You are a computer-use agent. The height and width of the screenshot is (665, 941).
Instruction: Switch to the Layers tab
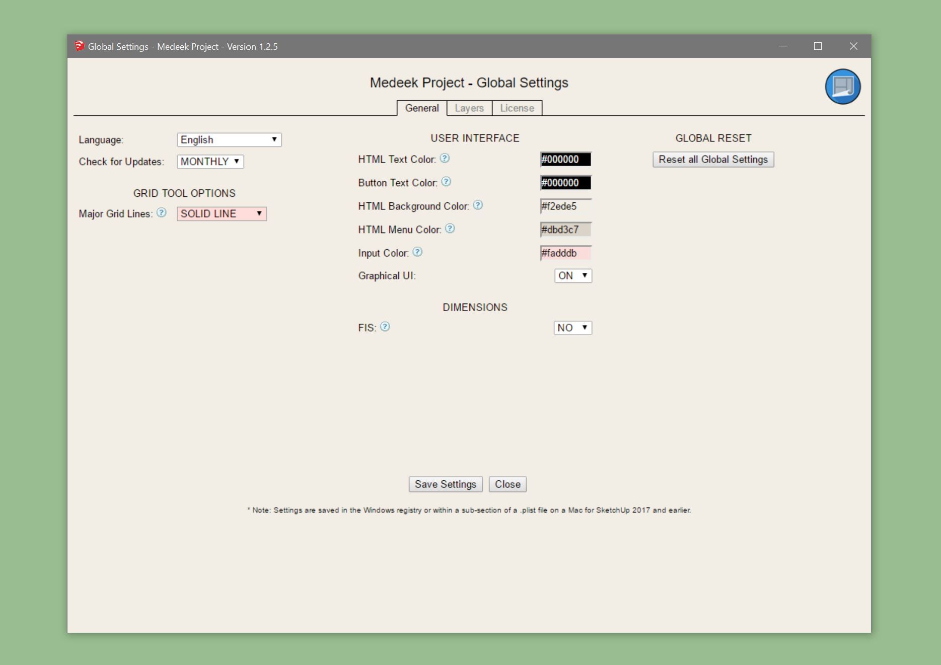point(469,108)
